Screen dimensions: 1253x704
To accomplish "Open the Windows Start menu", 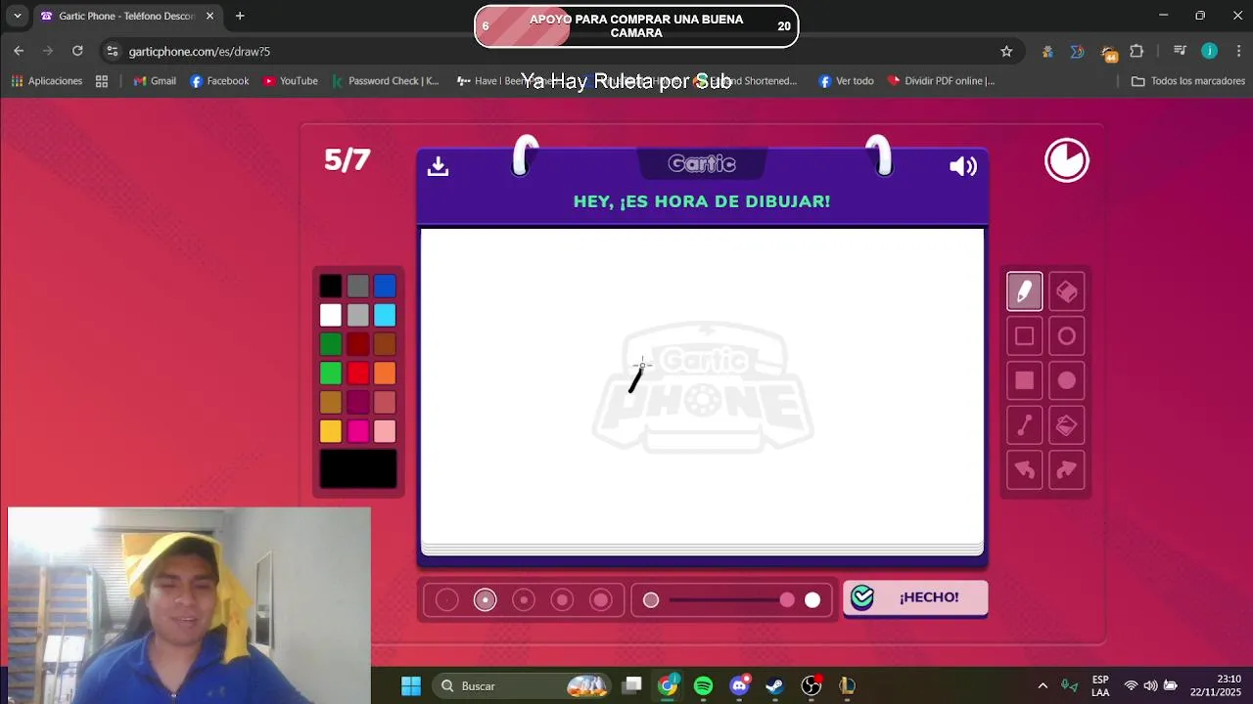I will tap(411, 686).
